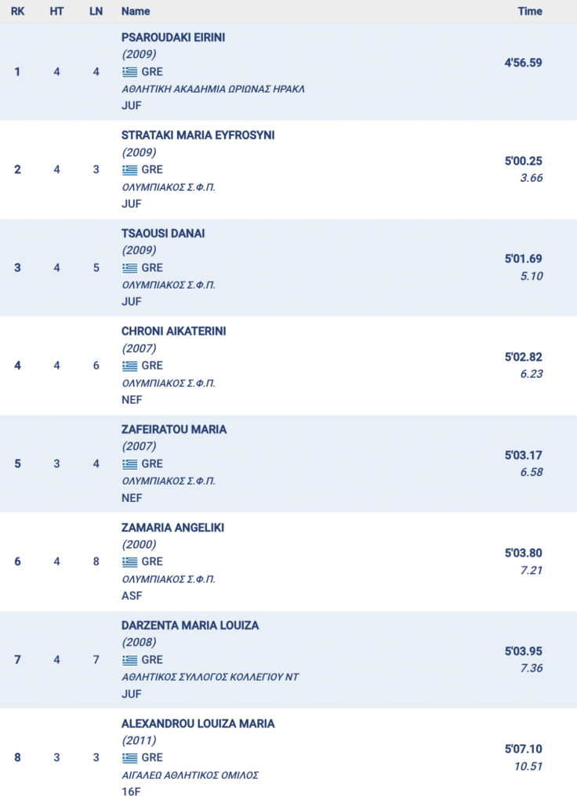Open athlete PSAROUDAKI EIRINI
This screenshot has width=577, height=803.
click(x=173, y=37)
